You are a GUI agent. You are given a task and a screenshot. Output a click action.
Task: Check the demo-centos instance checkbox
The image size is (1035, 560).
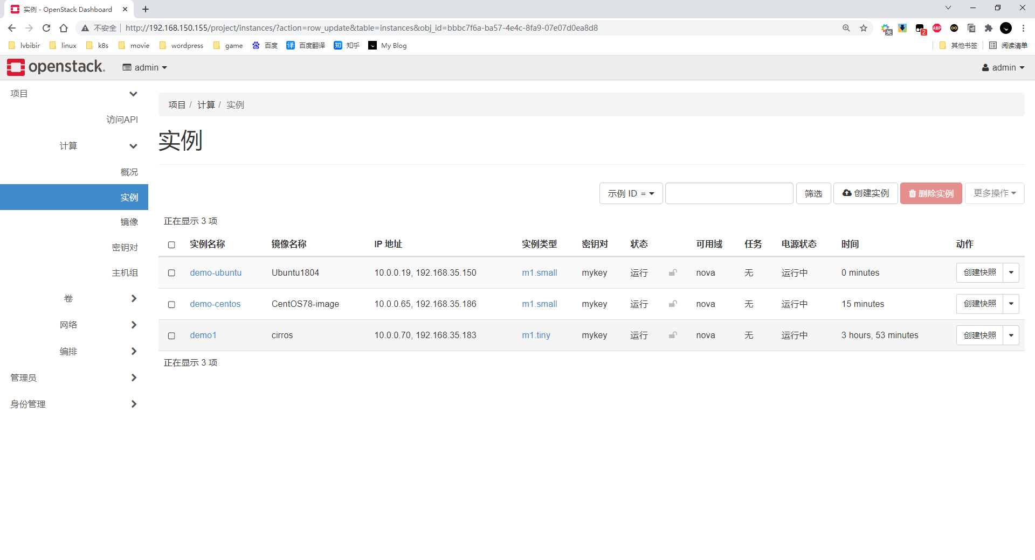tap(171, 304)
